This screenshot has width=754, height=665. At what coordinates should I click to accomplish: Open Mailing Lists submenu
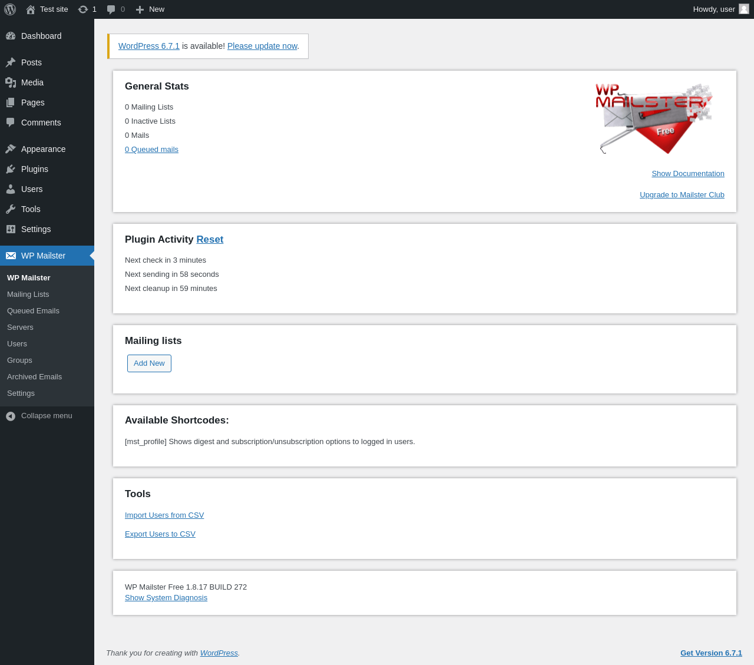click(x=28, y=295)
